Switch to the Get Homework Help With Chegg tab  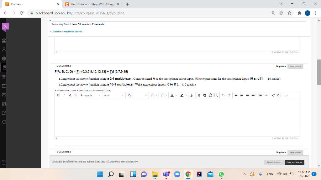pos(92,4)
